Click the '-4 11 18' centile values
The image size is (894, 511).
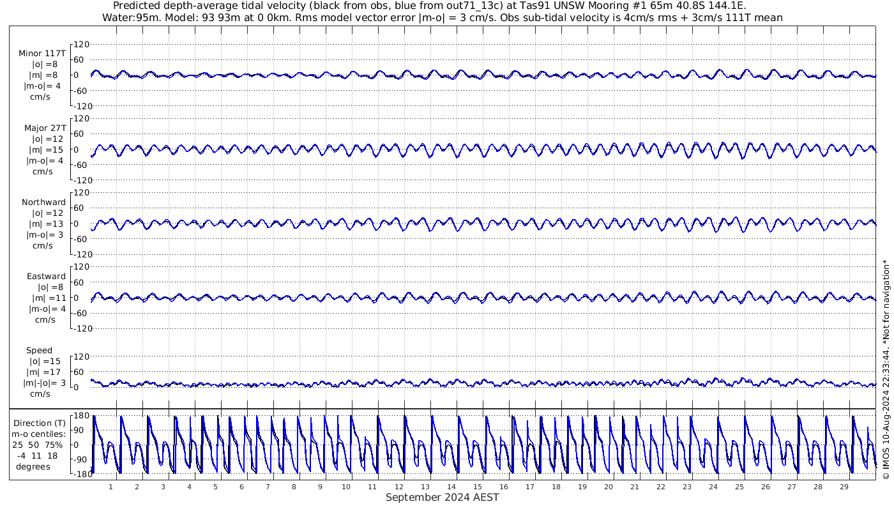tap(38, 456)
